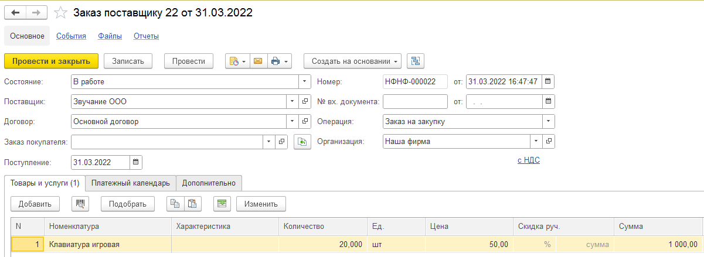The height and width of the screenshot is (257, 704).
Task: Select the sum cell 1 000,00
Action: [658, 244]
